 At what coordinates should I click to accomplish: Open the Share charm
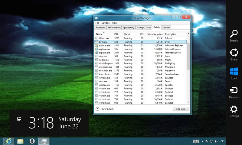234,55
